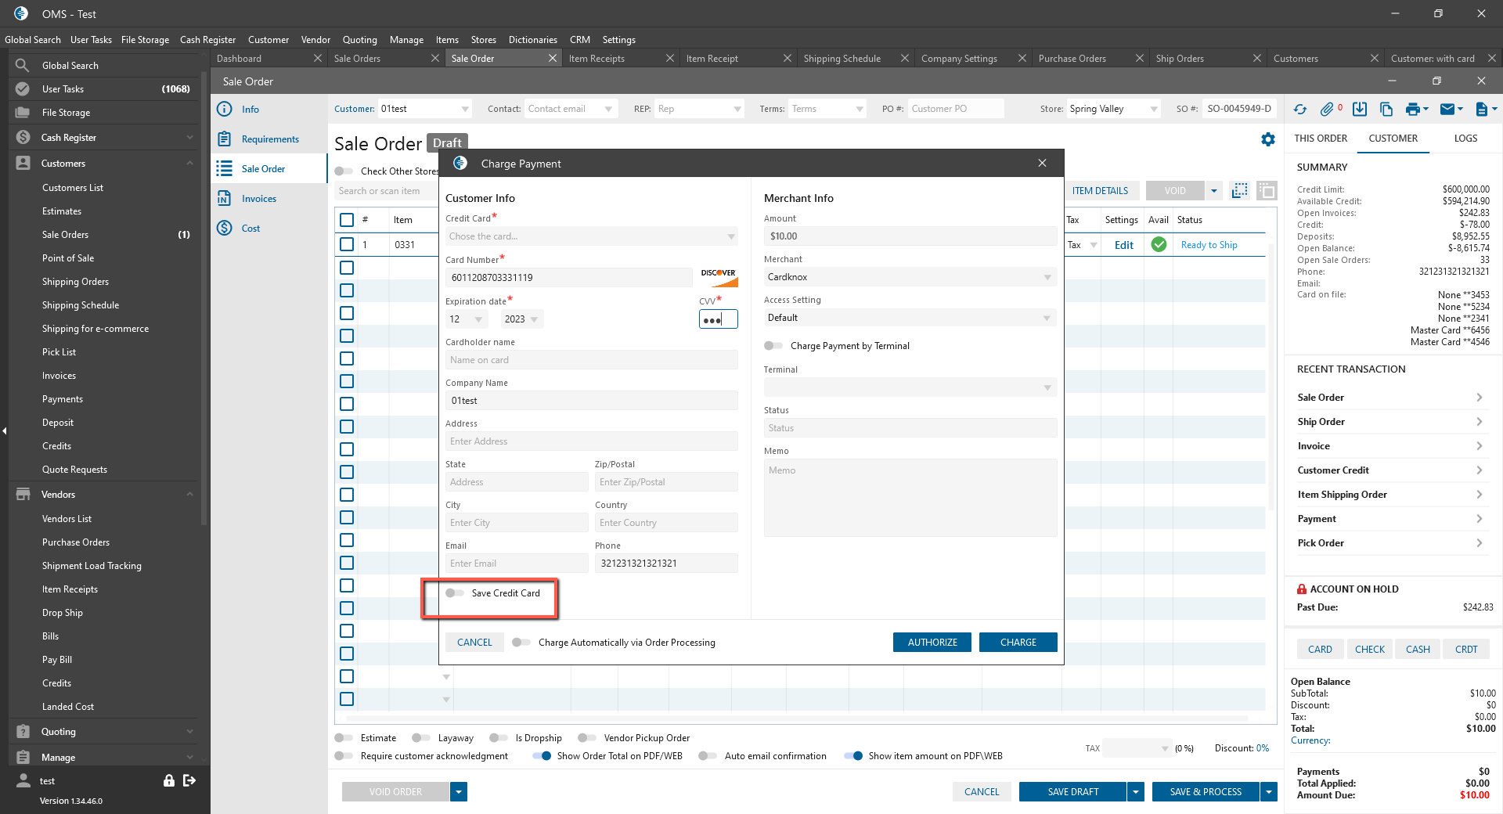
Task: Open the expiration year 2023 dropdown
Action: (521, 319)
